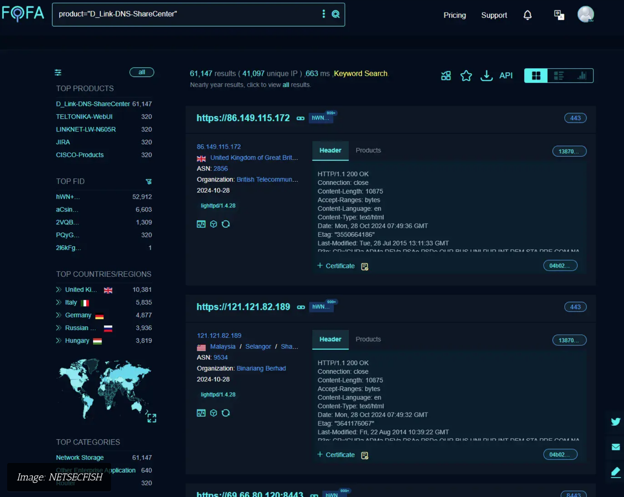Image resolution: width=624 pixels, height=497 pixels.
Task: Bookmark this query with the star icon
Action: pos(466,76)
